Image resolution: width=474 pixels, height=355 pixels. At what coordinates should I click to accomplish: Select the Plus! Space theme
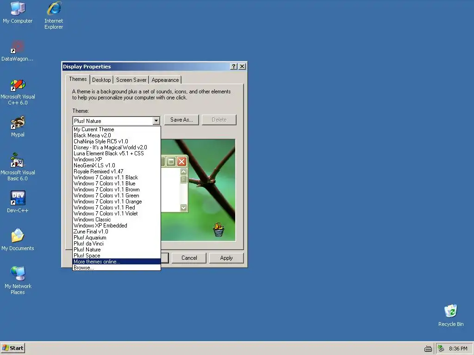[x=116, y=256]
